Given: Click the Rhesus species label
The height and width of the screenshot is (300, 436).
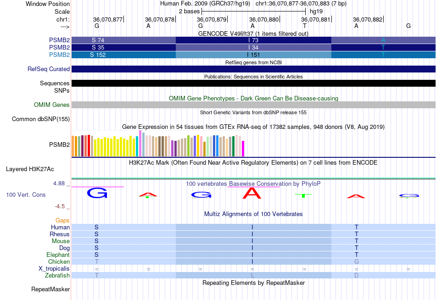Looking at the screenshot, I should (60, 234).
